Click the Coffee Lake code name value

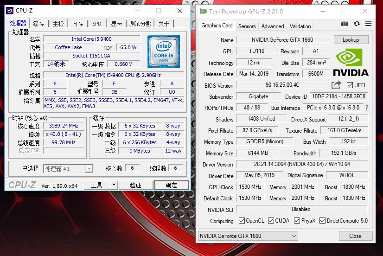[x=68, y=47]
